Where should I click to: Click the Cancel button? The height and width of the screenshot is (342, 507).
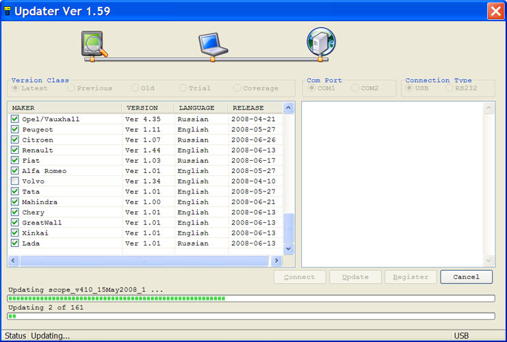coord(466,277)
